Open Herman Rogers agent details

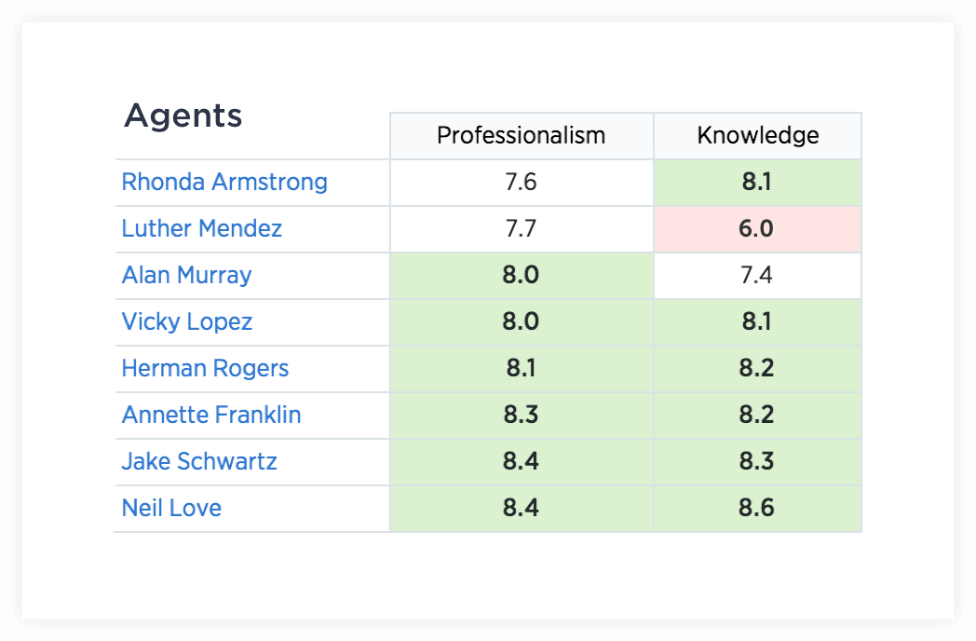(x=205, y=368)
